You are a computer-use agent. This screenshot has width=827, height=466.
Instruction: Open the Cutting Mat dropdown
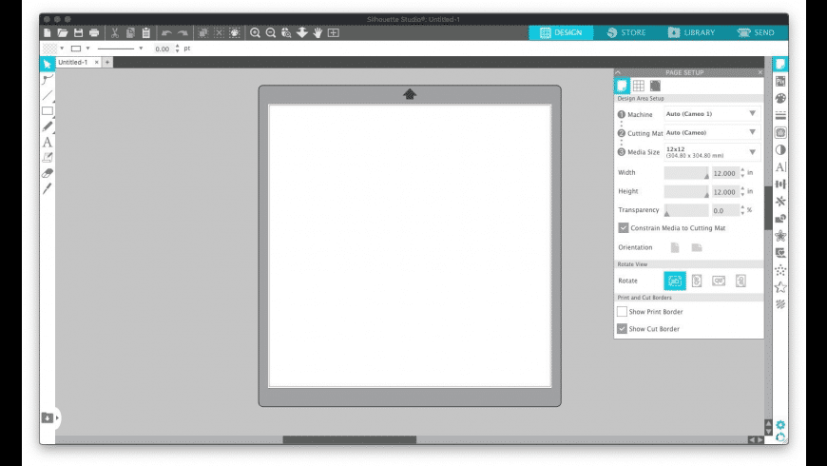712,132
